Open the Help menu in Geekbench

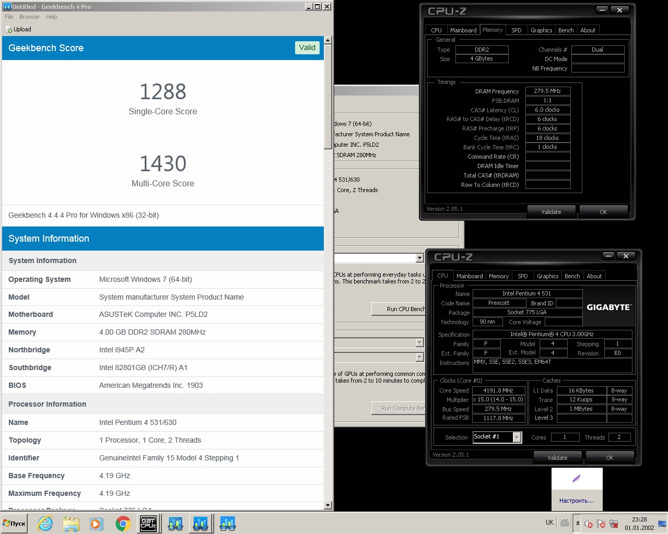(51, 17)
